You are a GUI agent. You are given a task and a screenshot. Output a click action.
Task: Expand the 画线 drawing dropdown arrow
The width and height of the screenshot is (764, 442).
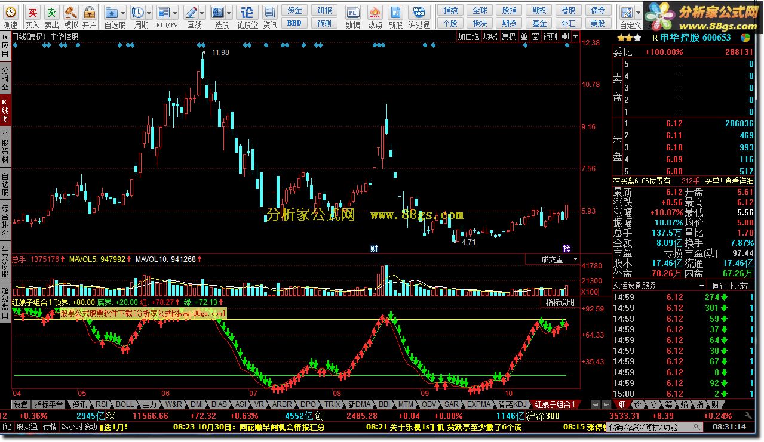click(202, 13)
